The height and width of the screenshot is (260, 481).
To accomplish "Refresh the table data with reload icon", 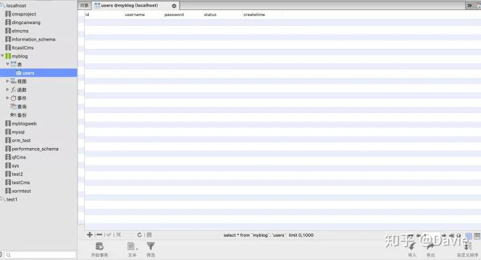I will (139, 235).
